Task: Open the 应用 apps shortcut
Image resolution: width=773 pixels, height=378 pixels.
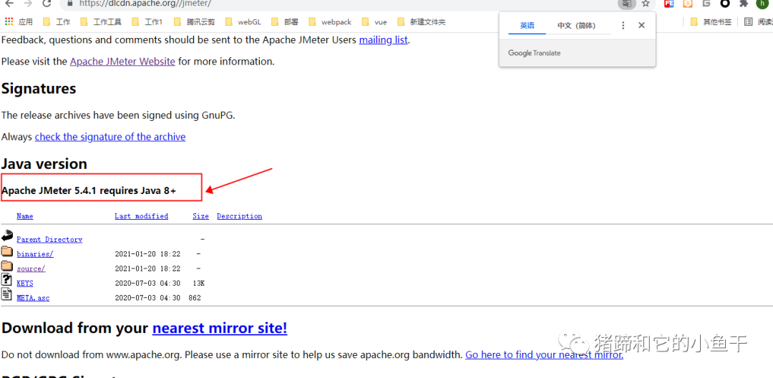Action: pyautogui.click(x=19, y=21)
